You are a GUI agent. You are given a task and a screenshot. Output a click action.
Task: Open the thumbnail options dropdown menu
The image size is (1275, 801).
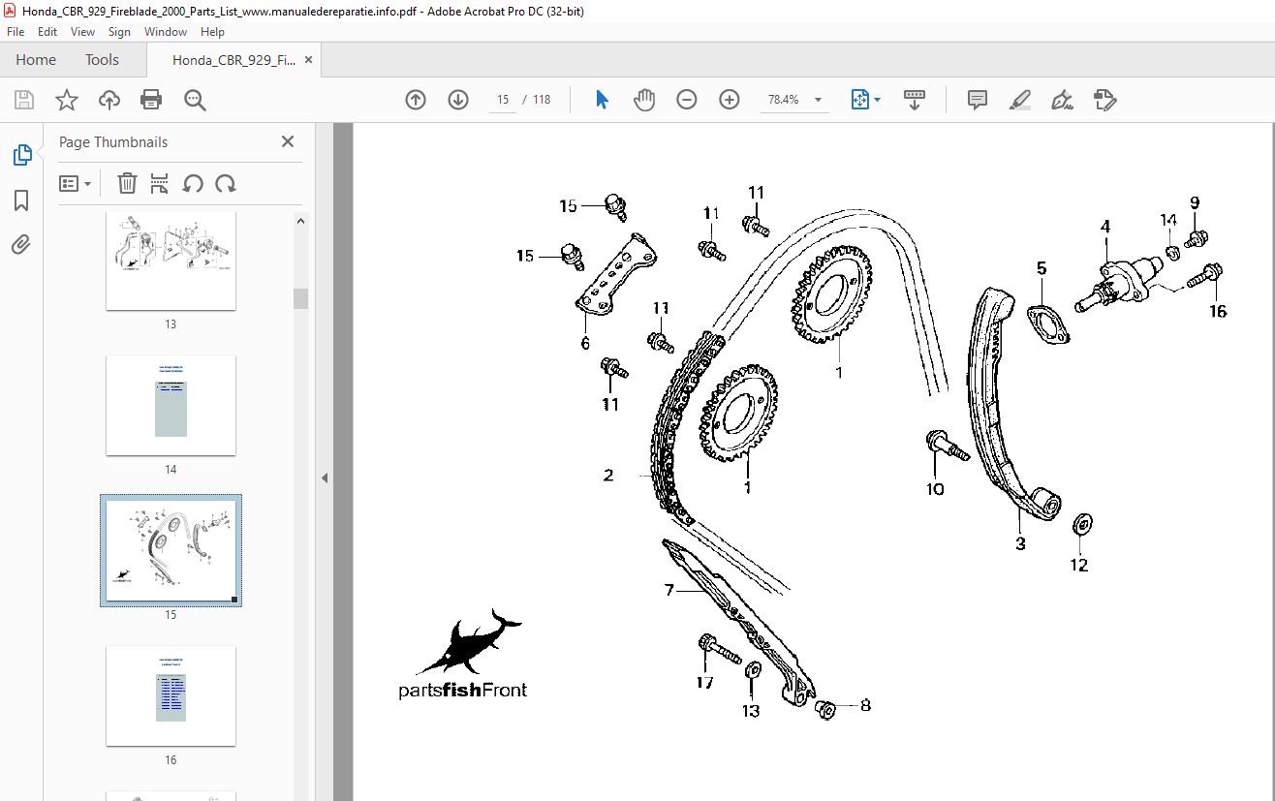(x=75, y=183)
